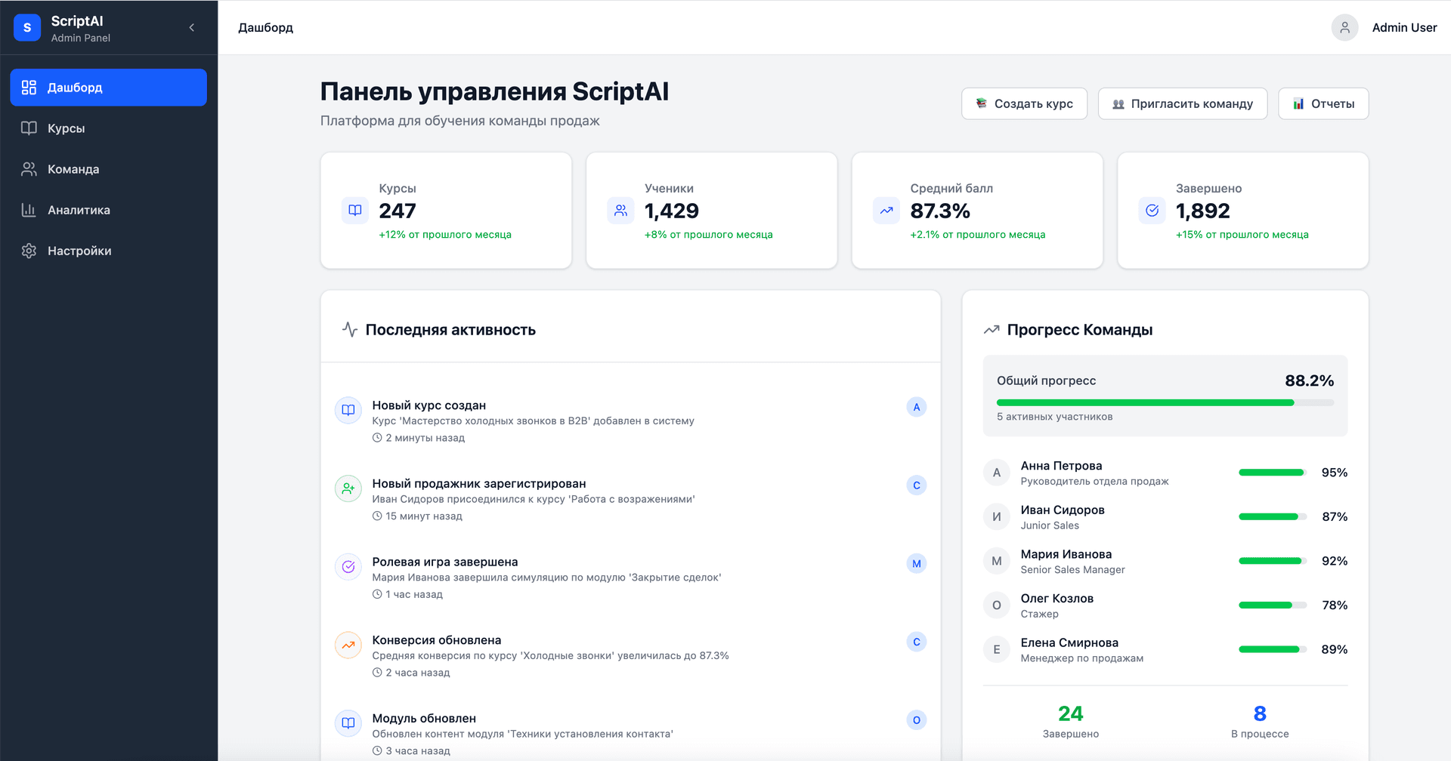Click the C badge on Новый продажник row

point(917,485)
